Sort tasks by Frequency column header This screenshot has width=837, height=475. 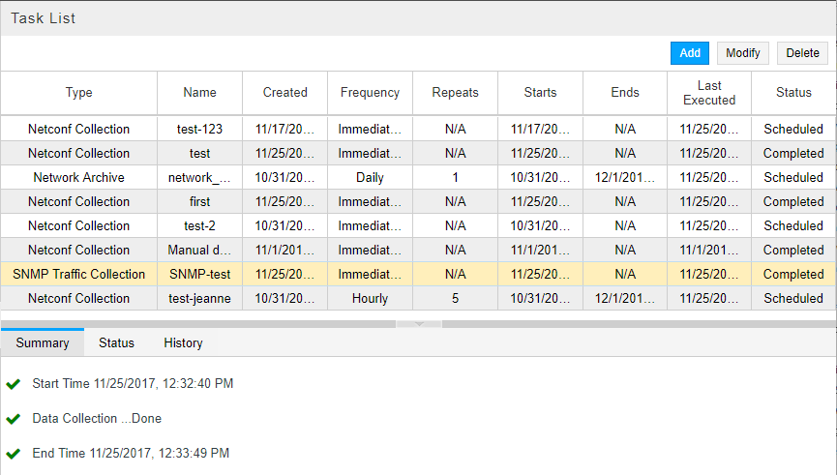[x=370, y=93]
